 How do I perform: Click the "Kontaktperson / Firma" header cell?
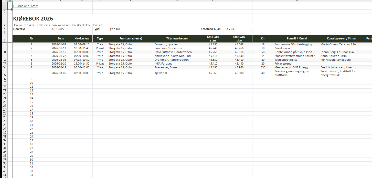(341, 39)
